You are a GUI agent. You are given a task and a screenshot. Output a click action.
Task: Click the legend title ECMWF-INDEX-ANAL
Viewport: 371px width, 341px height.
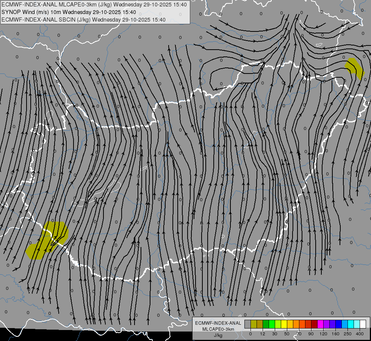click(x=218, y=323)
